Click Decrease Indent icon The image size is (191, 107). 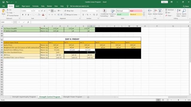[x=58, y=15]
